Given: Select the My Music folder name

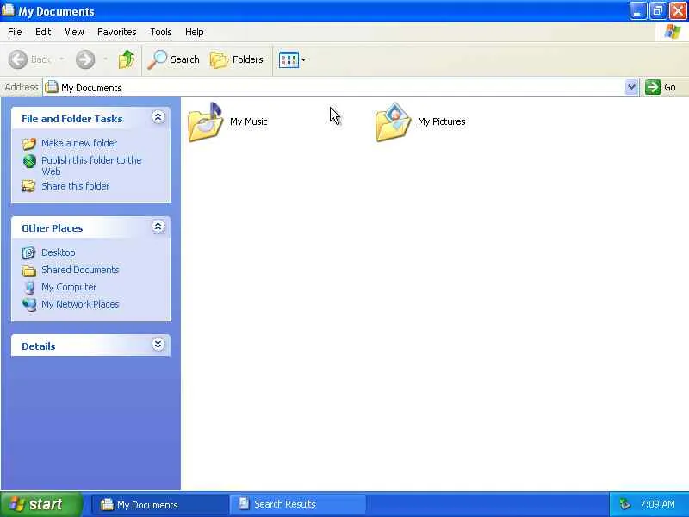Looking at the screenshot, I should point(248,121).
